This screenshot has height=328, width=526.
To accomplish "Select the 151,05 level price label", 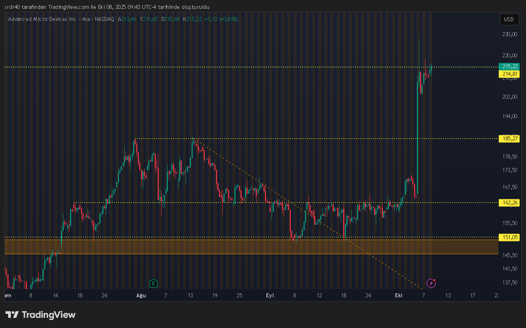I will click(x=509, y=237).
